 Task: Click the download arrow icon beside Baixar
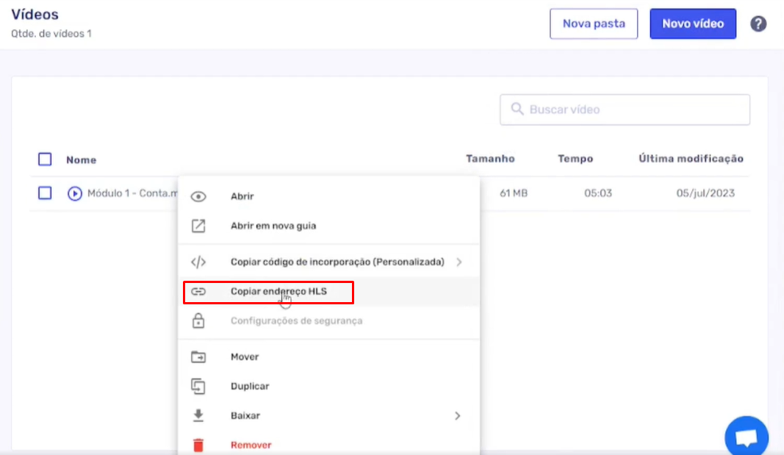(198, 416)
